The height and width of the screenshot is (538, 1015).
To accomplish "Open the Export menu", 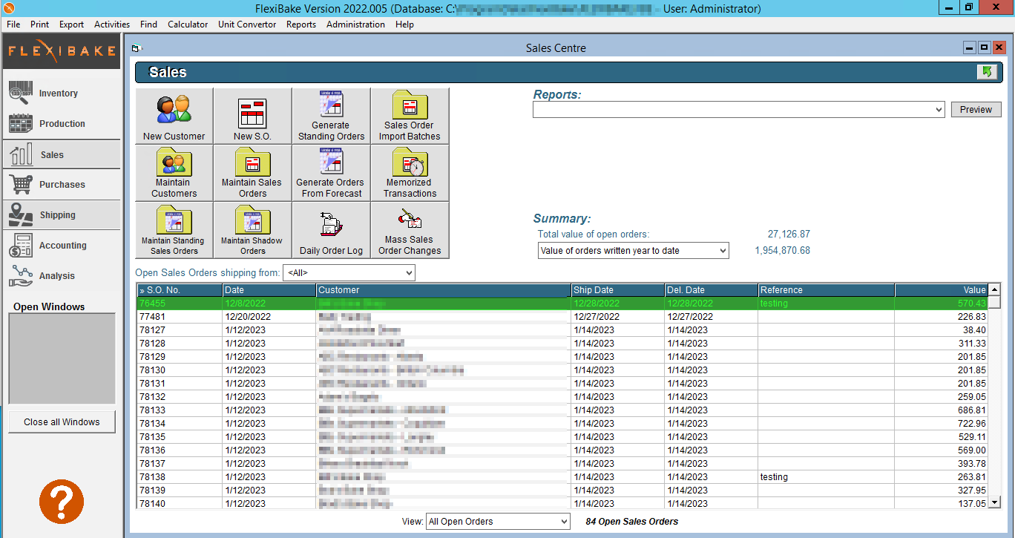I will (x=72, y=24).
